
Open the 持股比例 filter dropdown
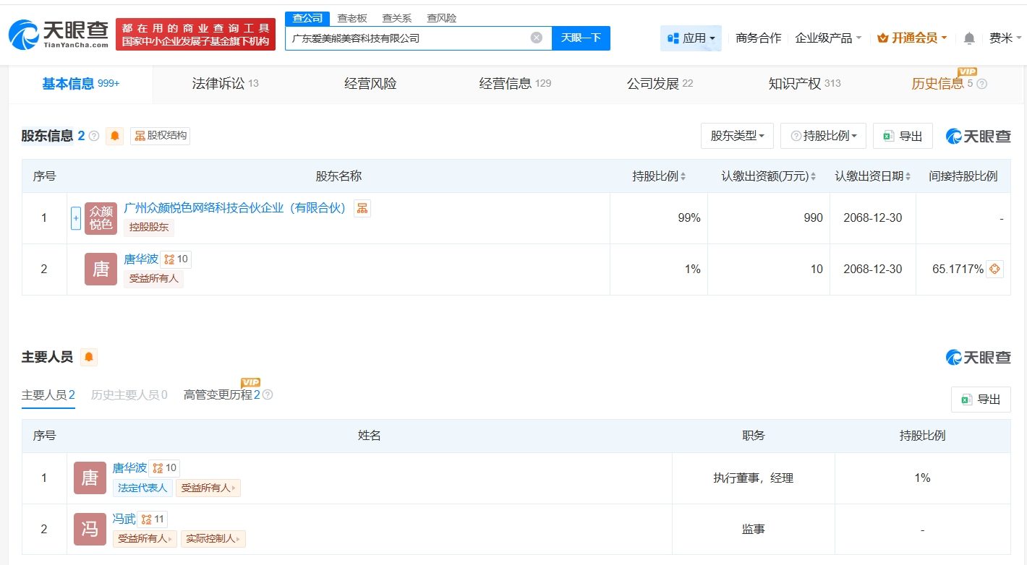(x=824, y=136)
